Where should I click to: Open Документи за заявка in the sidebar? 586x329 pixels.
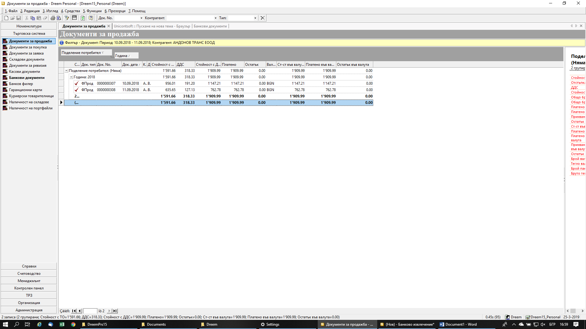click(26, 53)
